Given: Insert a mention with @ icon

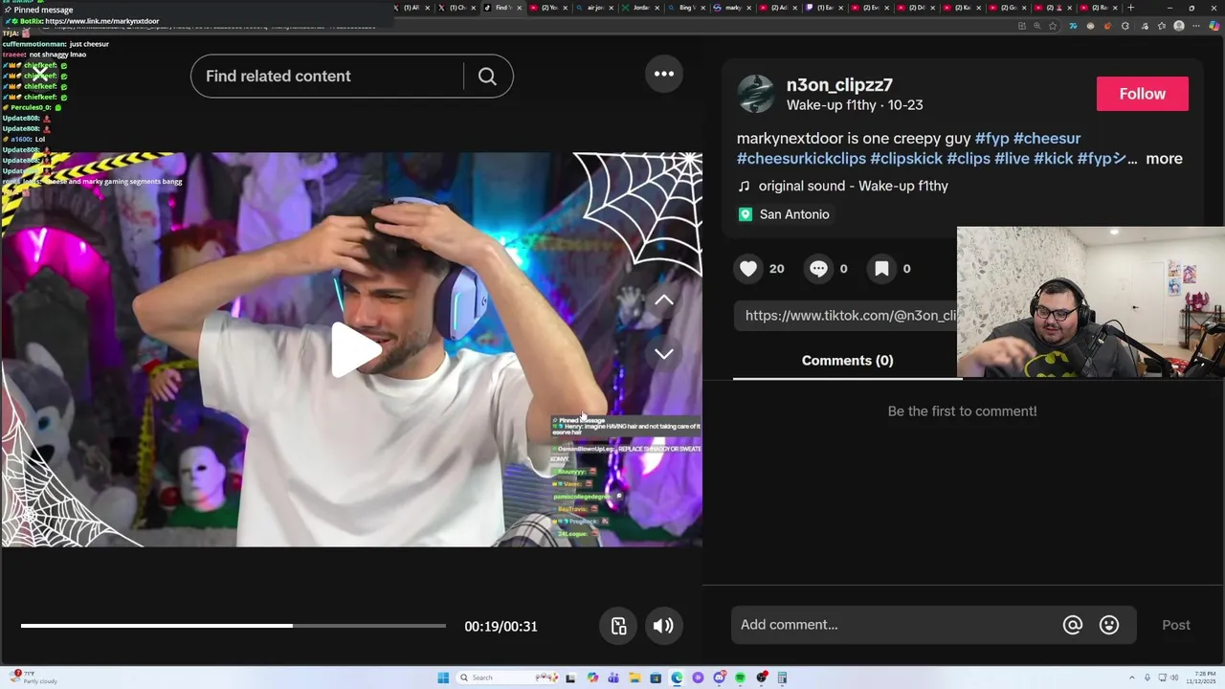Looking at the screenshot, I should click(x=1073, y=625).
